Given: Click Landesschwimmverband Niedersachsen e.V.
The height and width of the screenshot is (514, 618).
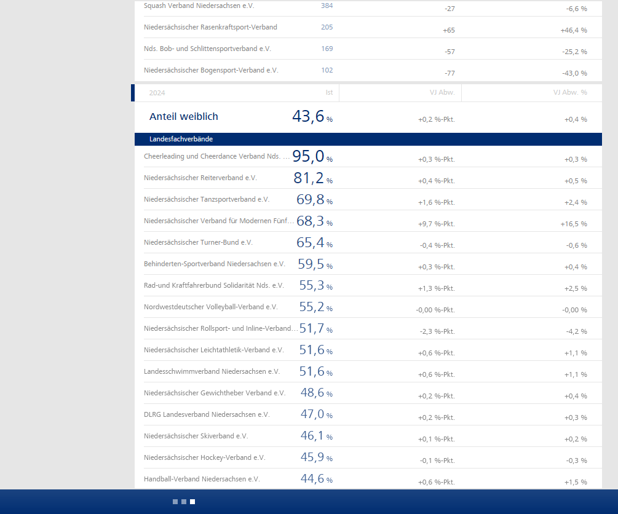Looking at the screenshot, I should tap(212, 371).
